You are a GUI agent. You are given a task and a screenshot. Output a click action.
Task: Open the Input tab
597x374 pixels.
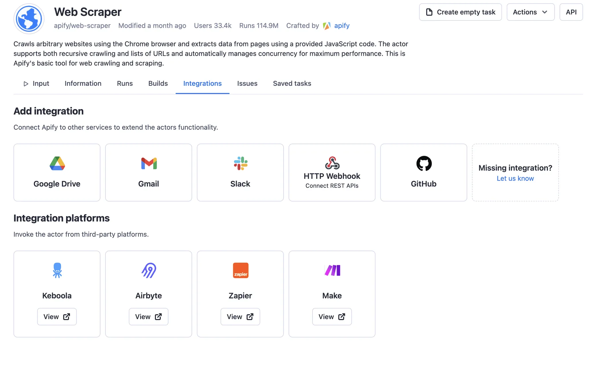point(36,83)
